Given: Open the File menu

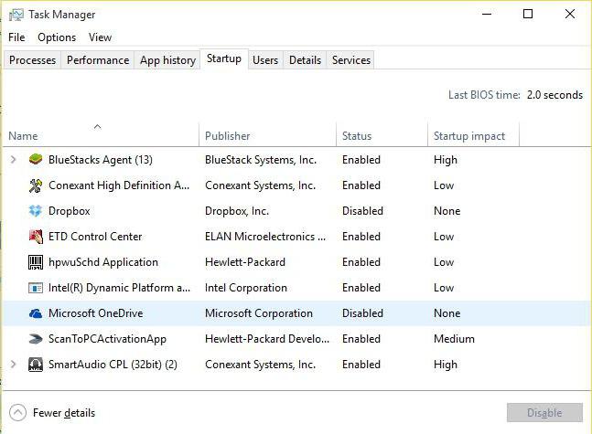Looking at the screenshot, I should (16, 37).
